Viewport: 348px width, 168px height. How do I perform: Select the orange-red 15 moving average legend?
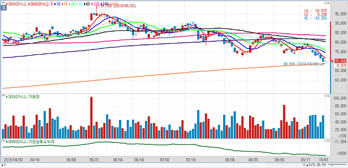point(64,4)
